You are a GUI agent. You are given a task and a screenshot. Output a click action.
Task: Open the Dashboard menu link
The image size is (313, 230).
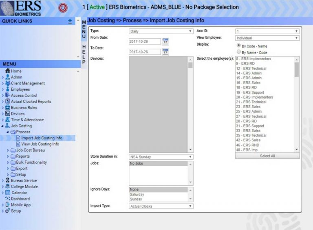pos(20,199)
